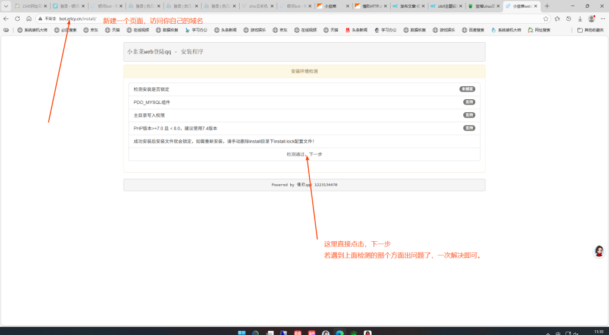
Task: Switch to the 宝塔Linux tab
Action: (483, 6)
